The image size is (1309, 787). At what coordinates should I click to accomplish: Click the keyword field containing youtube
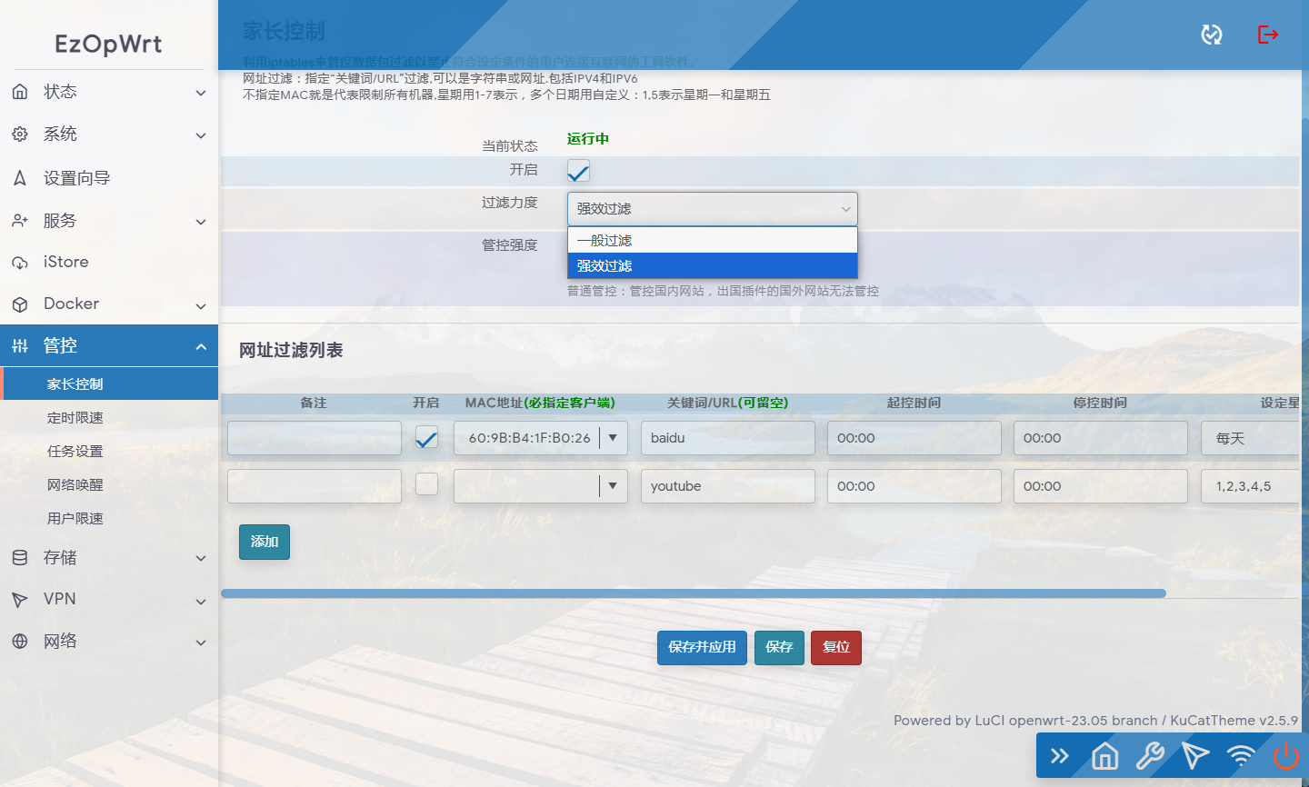tap(728, 486)
